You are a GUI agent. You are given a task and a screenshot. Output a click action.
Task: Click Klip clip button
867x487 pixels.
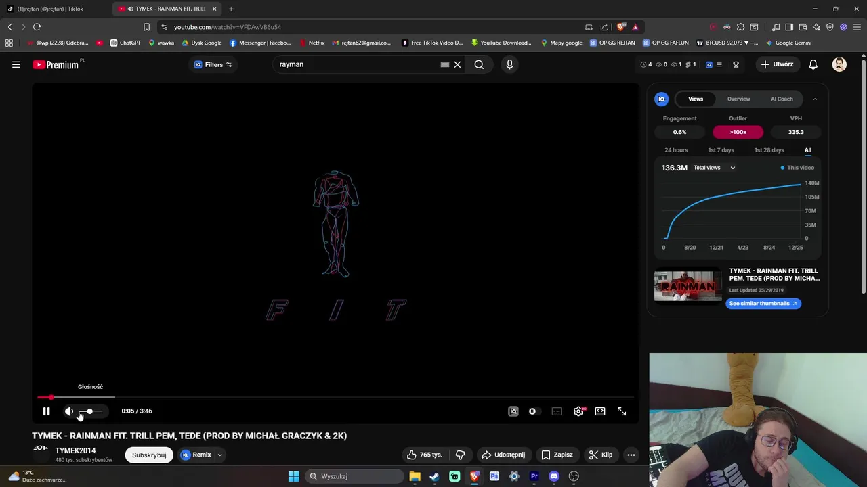point(601,455)
